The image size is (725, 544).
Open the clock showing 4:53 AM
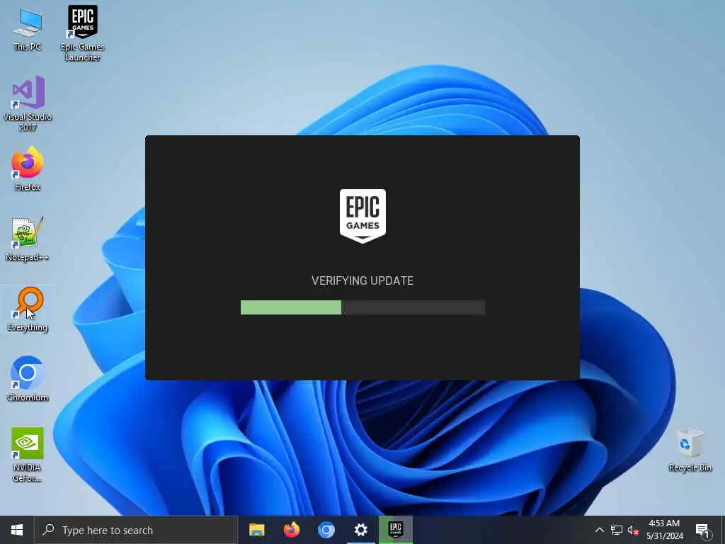[x=664, y=530]
